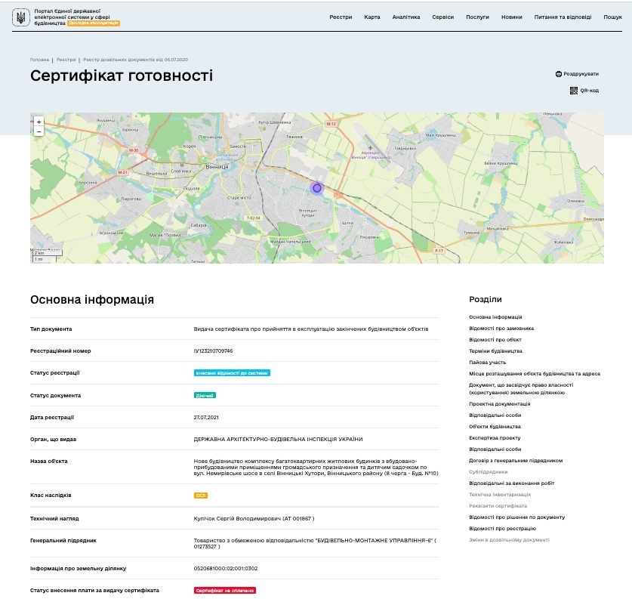Image resolution: width=632 pixels, height=599 pixels.
Task: Jump to Експертиза проекту section
Action: click(495, 437)
